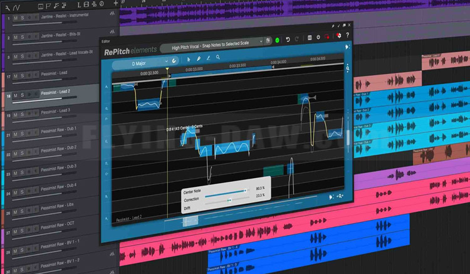Click the Pessimist - Lead 2 volume fader
Image resolution: width=470 pixels, height=274 pixels.
coord(44,100)
